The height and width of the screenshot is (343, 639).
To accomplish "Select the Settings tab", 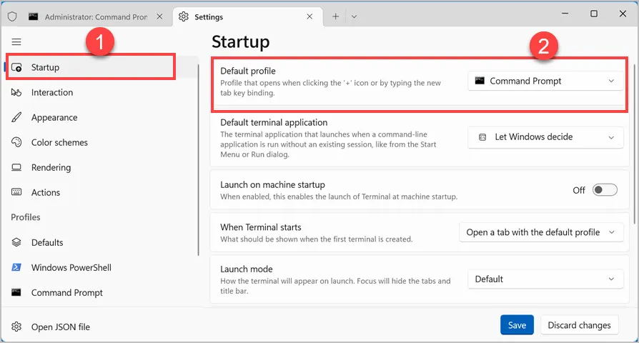I will (248, 16).
